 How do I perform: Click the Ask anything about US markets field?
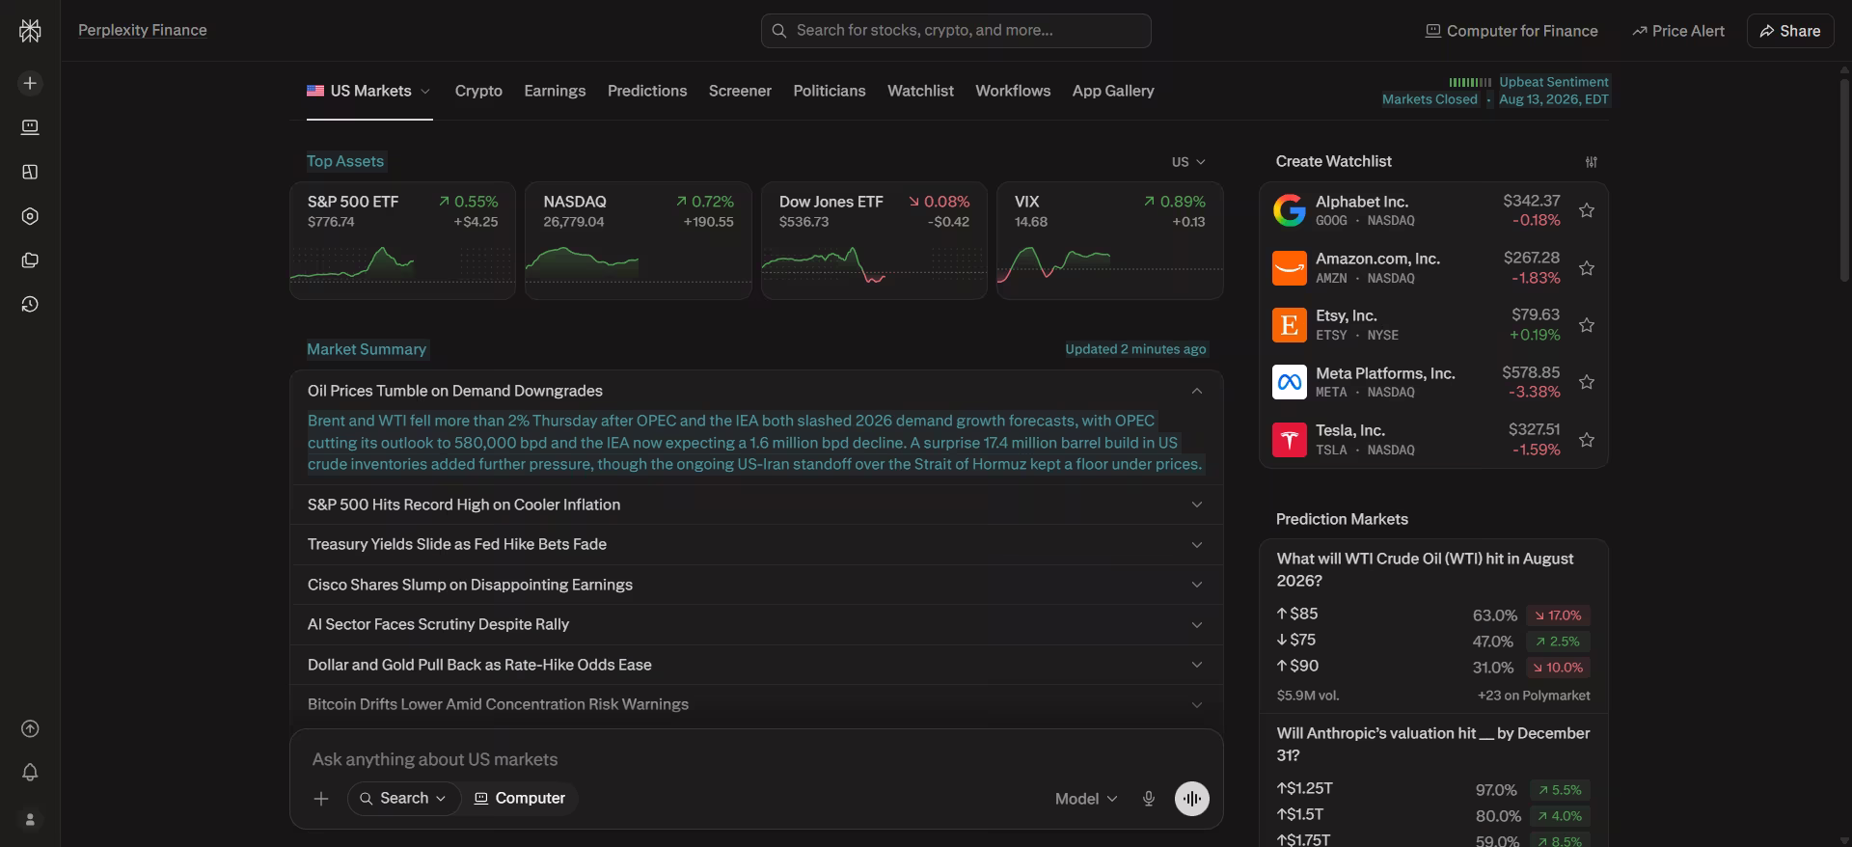pos(756,759)
